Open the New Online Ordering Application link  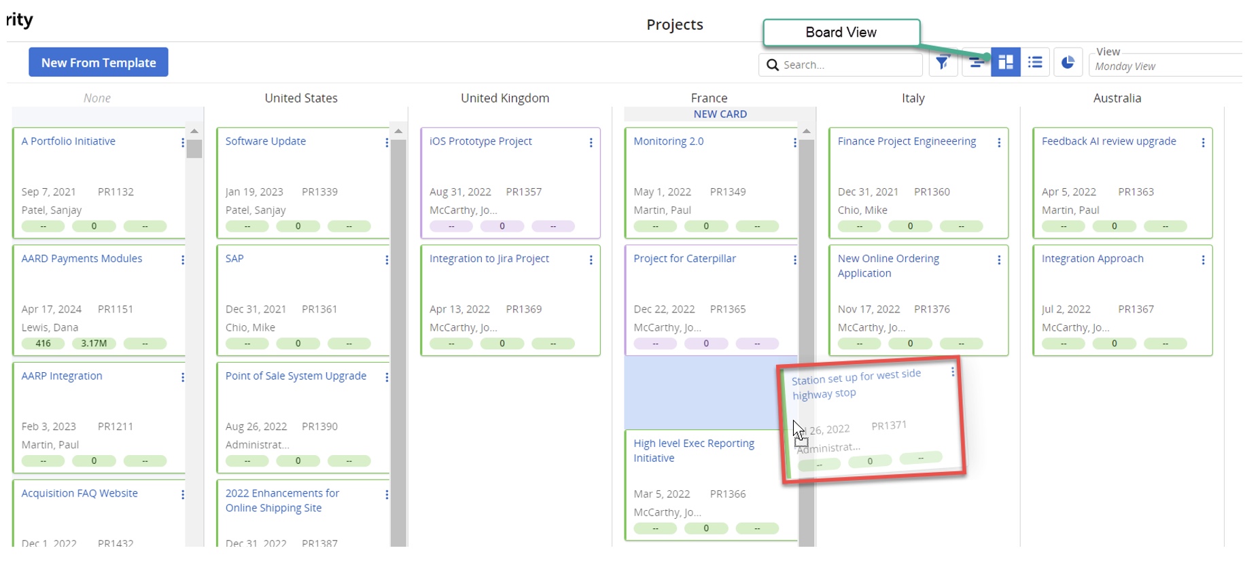pos(888,266)
